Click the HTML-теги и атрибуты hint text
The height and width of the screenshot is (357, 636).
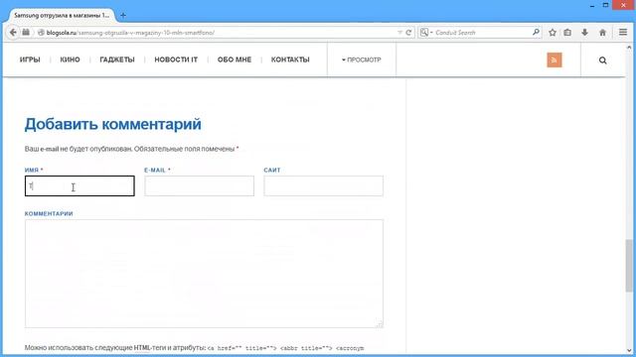pos(170,348)
